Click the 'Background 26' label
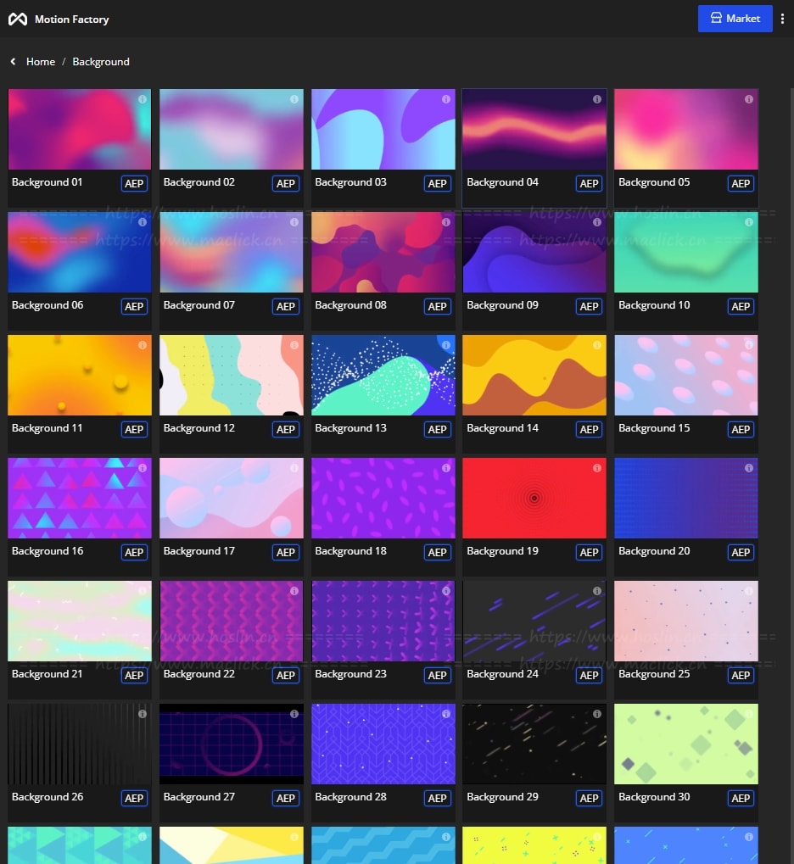Image resolution: width=794 pixels, height=864 pixels. click(x=48, y=797)
